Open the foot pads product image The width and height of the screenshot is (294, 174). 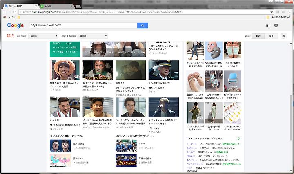[x=232, y=51]
